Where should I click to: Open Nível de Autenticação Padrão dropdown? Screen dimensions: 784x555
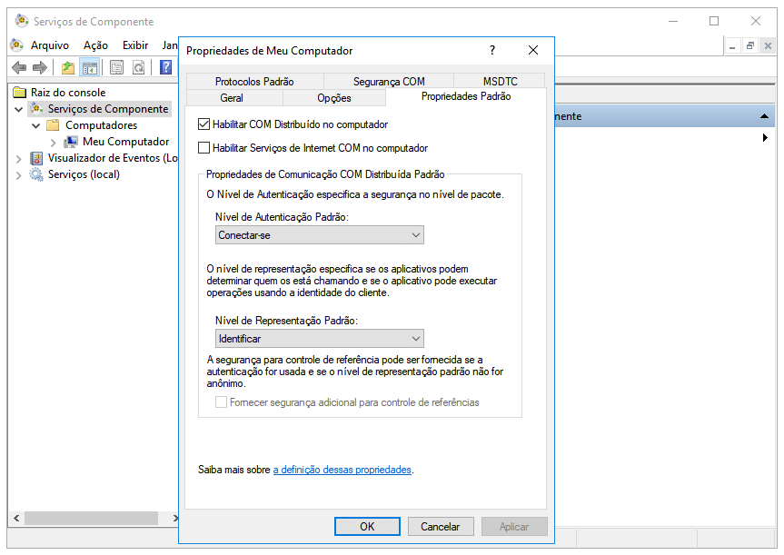(320, 235)
